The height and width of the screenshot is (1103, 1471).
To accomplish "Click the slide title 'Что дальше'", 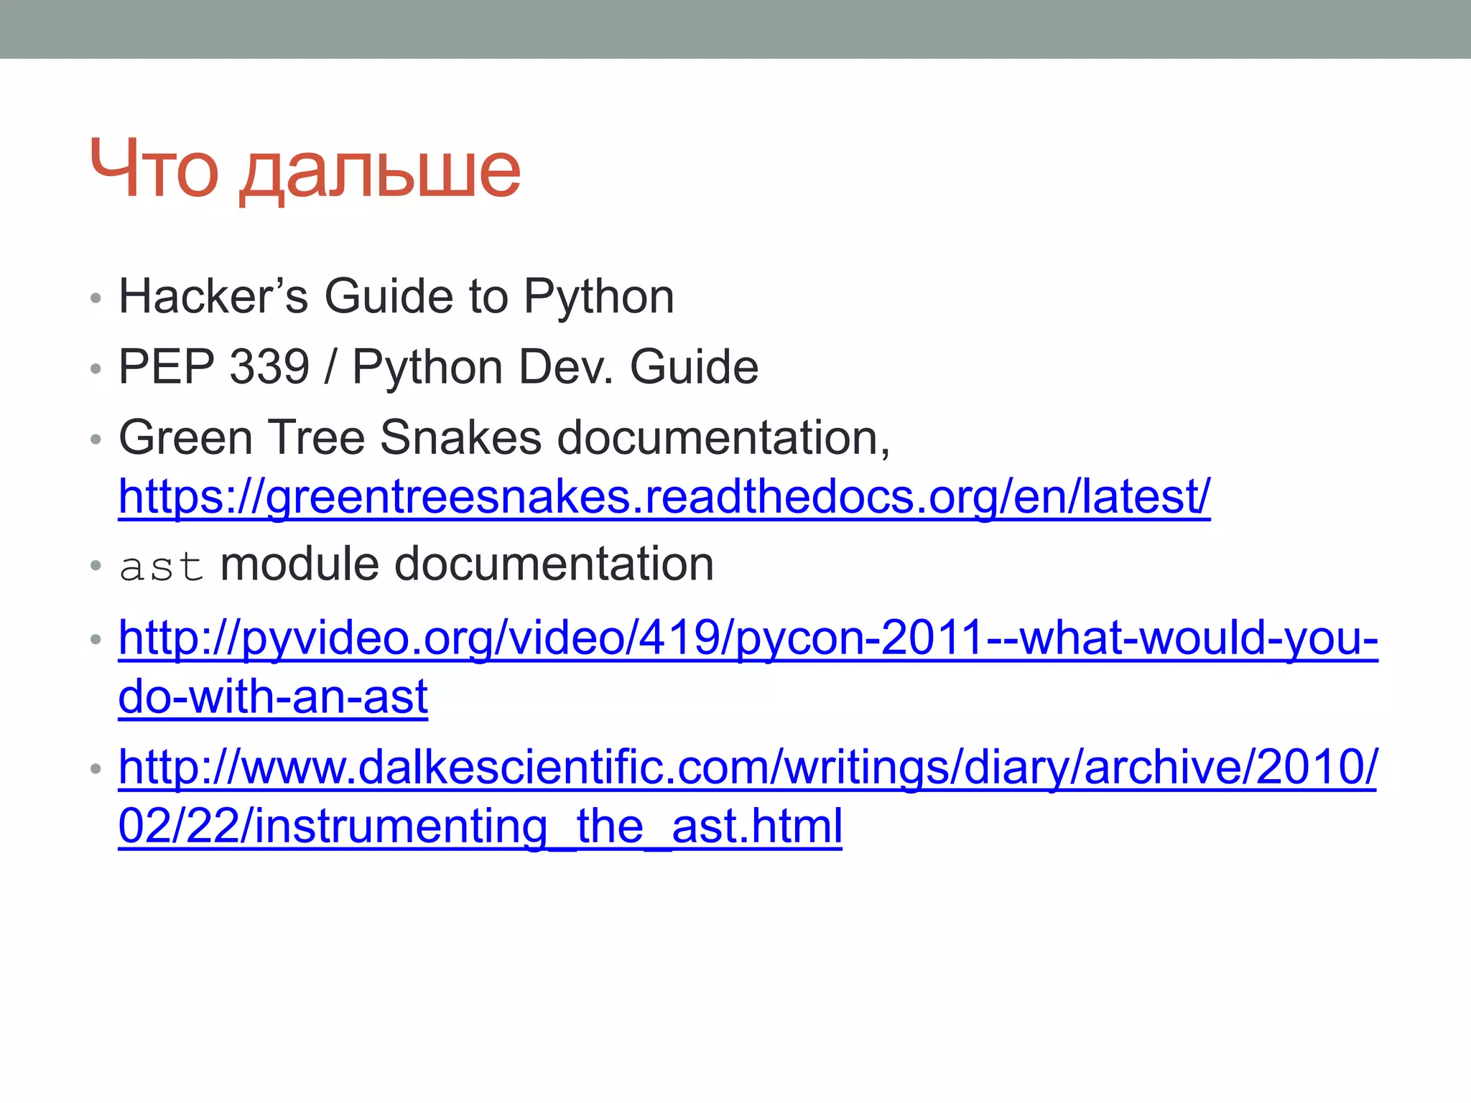I will (305, 169).
